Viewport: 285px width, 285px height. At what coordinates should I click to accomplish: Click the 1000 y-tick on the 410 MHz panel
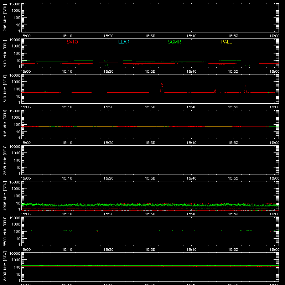pos(16,46)
